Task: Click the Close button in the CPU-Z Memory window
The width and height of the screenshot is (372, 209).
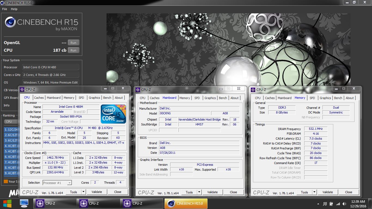Action: point(349,192)
